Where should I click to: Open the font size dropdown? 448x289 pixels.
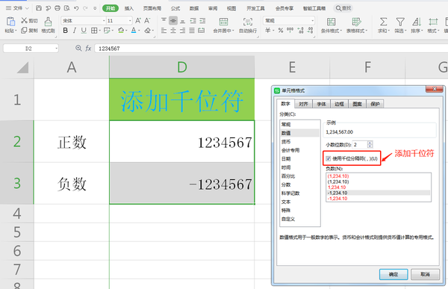[130, 21]
